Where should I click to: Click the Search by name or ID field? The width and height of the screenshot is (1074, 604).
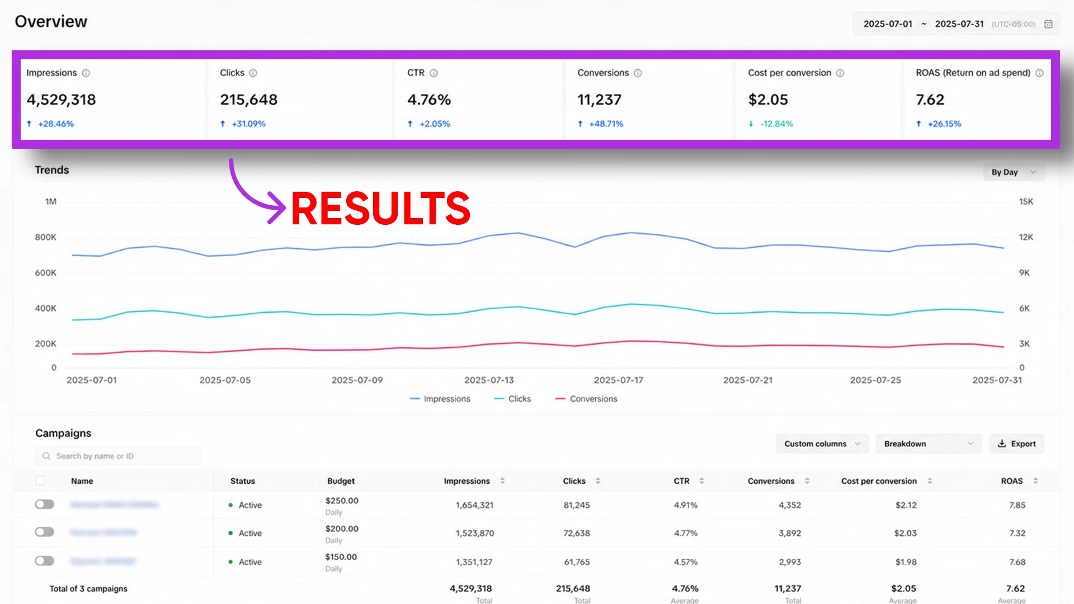pos(117,456)
